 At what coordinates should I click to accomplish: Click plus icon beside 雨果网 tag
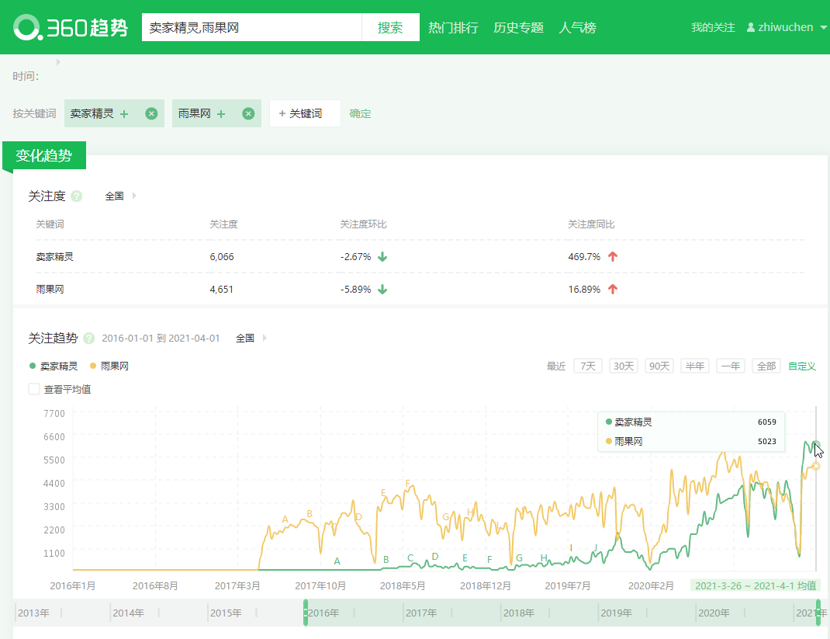pos(221,113)
